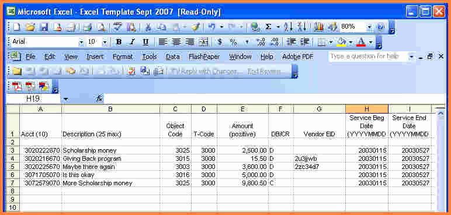This screenshot has height=215, width=451.
Task: Expand the Name Box dropdown arrow
Action: coord(66,99)
